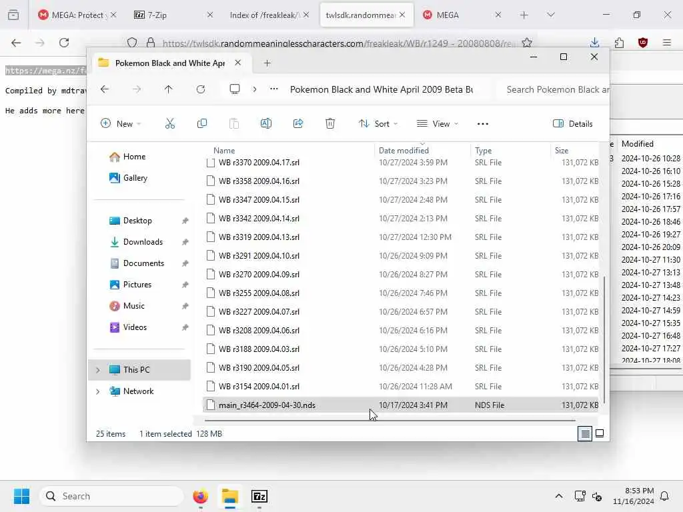The height and width of the screenshot is (512, 683).
Task: Sort files by the Size column header
Action: point(562,151)
